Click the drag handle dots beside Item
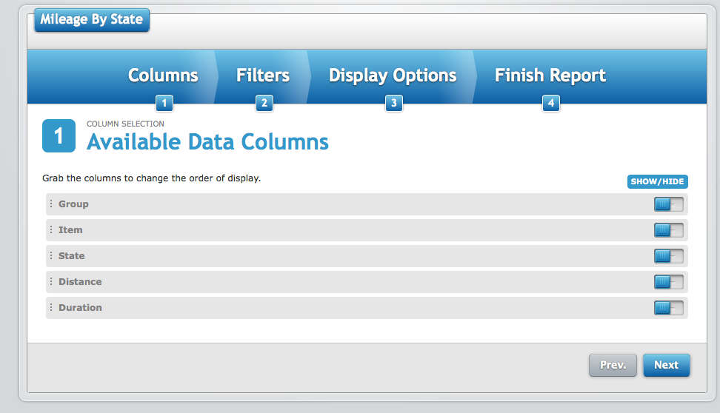This screenshot has width=720, height=413. (x=51, y=229)
